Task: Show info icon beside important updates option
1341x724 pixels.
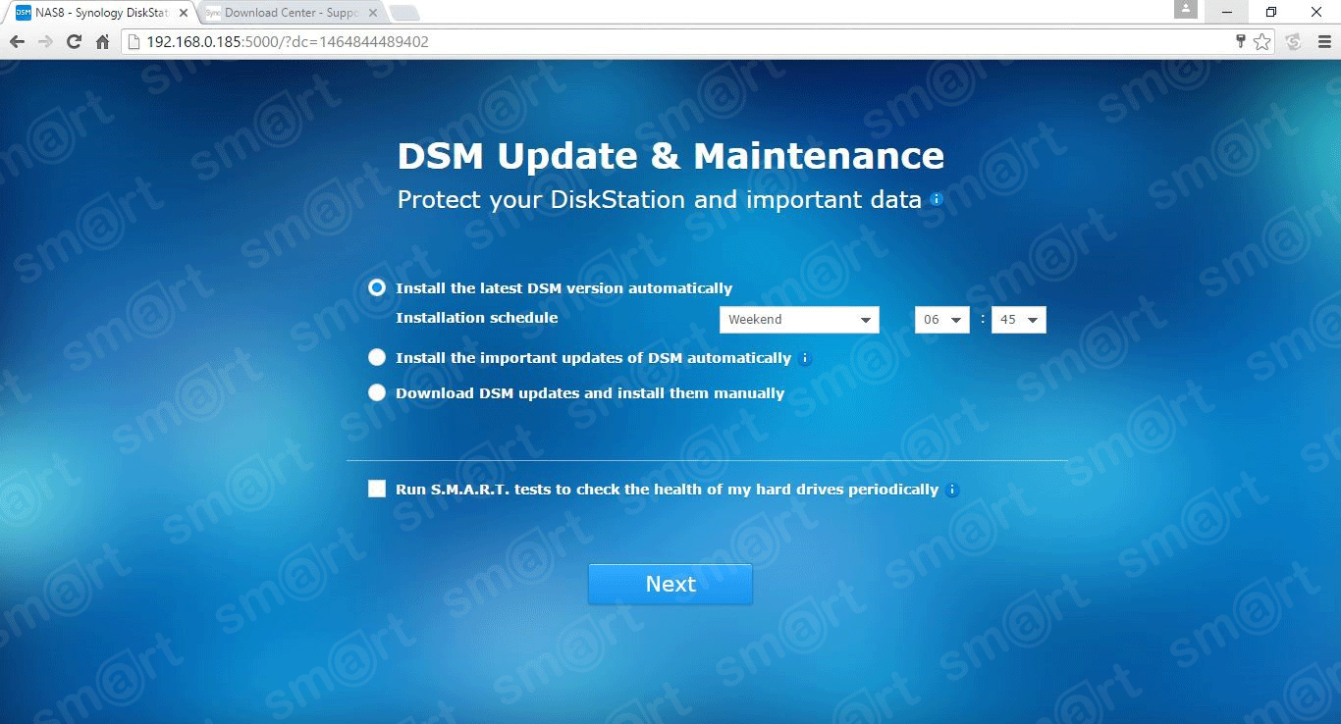Action: point(805,358)
